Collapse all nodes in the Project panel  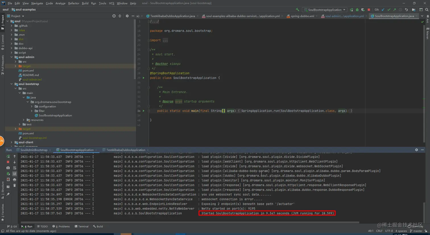pos(120,16)
